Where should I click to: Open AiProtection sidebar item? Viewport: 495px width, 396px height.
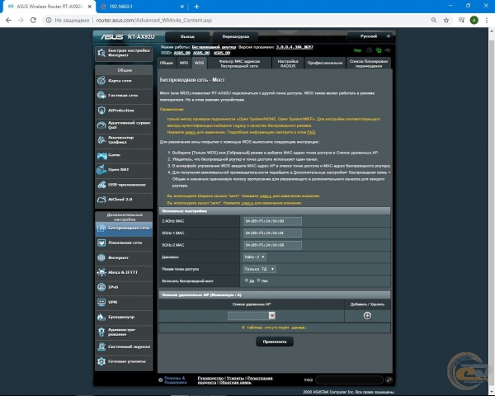click(124, 111)
